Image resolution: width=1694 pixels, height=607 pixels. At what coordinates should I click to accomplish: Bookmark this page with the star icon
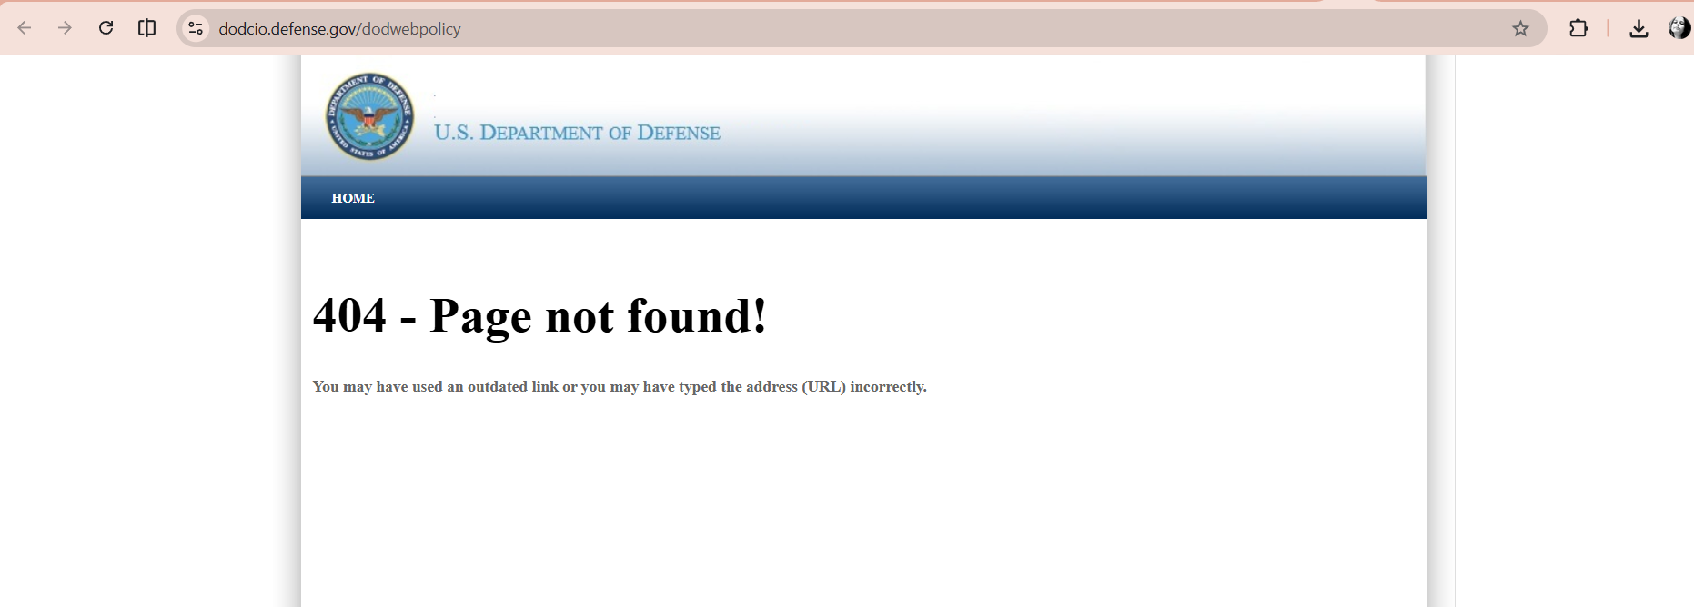tap(1520, 28)
